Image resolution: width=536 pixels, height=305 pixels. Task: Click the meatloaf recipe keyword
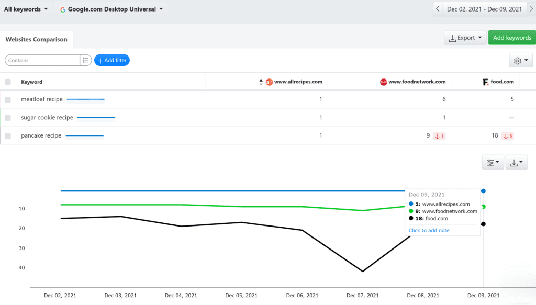(x=42, y=99)
